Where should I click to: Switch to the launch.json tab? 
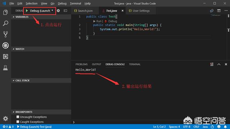(85, 11)
